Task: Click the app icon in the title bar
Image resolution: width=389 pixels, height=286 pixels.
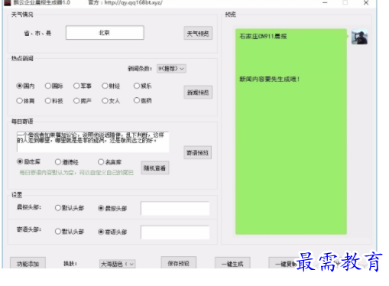Action: pos(8,2)
